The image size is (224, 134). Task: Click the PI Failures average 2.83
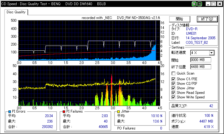[x=105, y=116]
